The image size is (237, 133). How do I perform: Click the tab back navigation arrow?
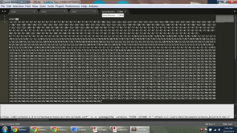click(x=2, y=11)
